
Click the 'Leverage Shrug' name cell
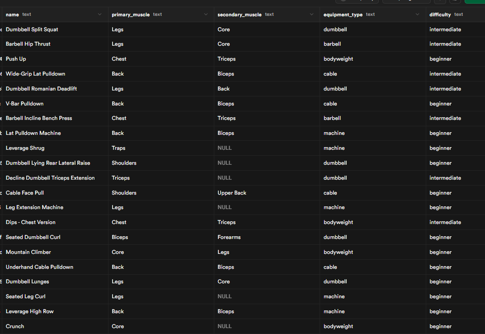55,148
